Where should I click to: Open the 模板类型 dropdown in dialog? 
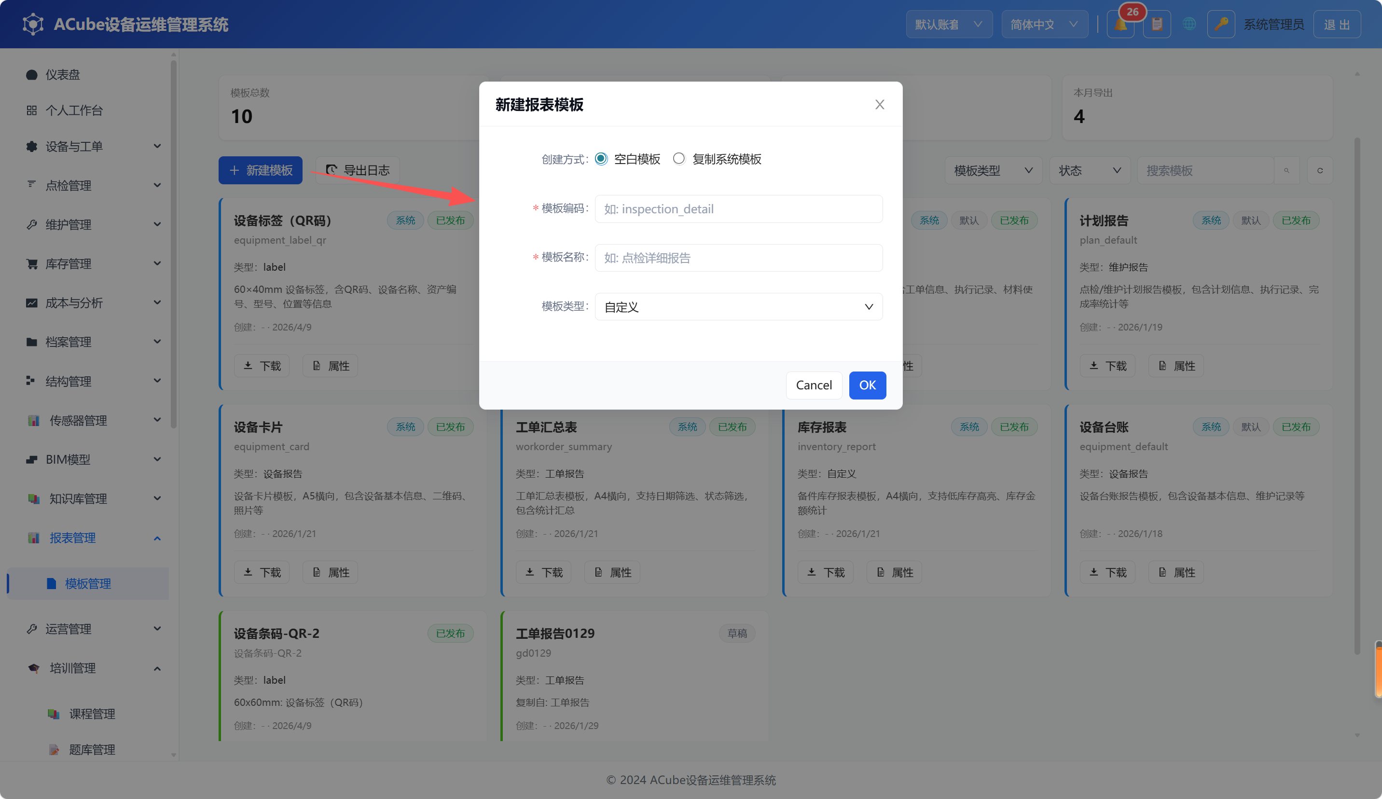click(x=739, y=306)
